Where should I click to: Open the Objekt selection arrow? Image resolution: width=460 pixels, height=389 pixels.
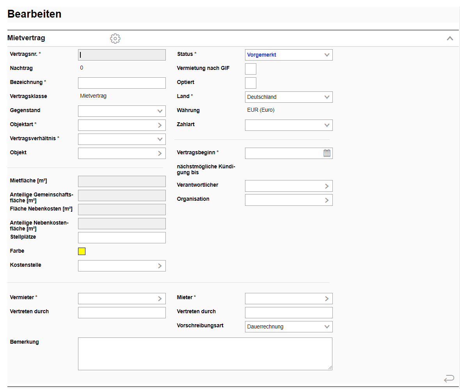(160, 153)
